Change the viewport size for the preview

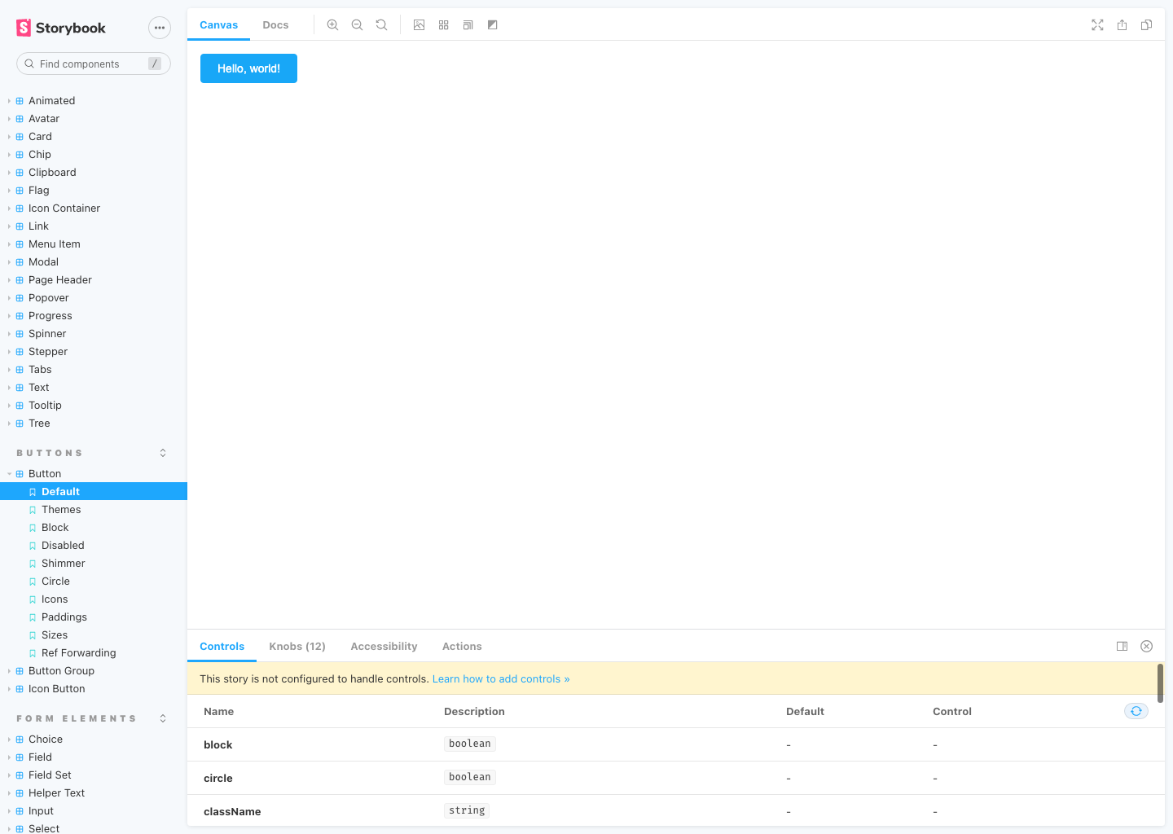[x=468, y=24]
